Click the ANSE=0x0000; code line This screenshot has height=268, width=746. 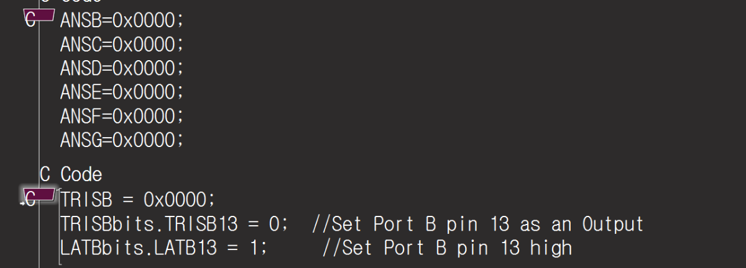tap(122, 92)
